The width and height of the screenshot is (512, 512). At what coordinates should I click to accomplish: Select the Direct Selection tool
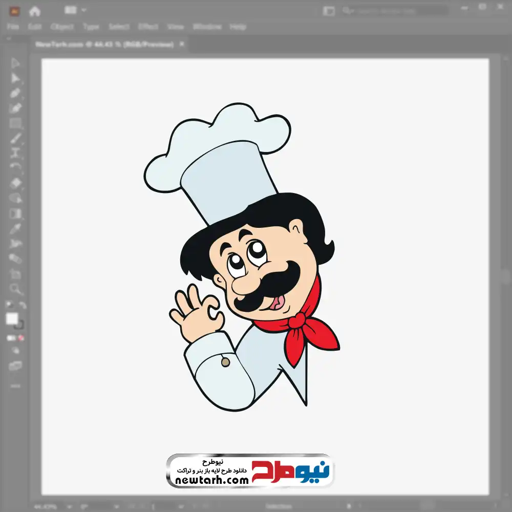click(x=15, y=78)
